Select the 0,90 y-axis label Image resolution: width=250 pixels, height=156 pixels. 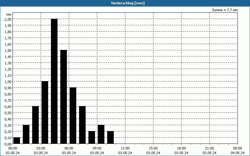click(x=8, y=88)
